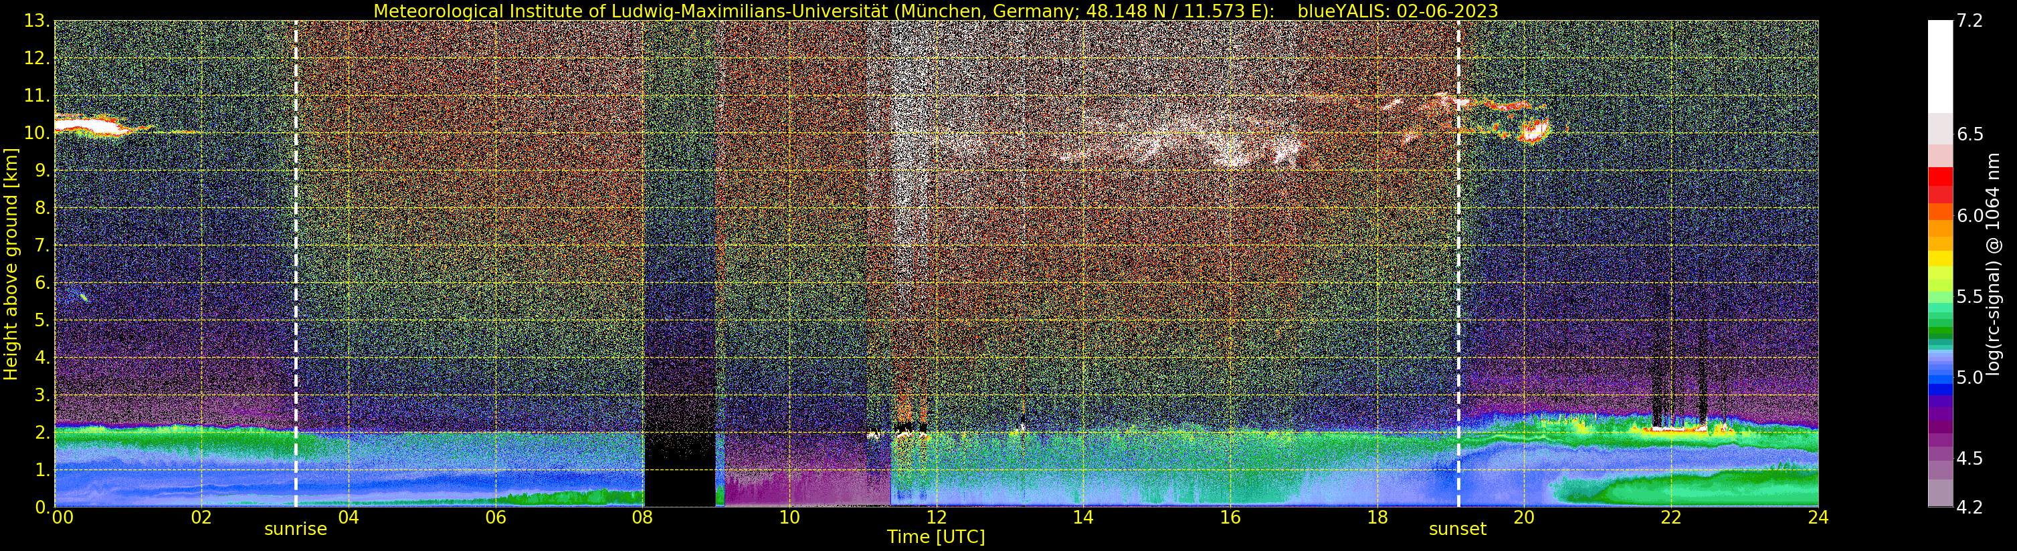Click the height-axis tick label "3."
2017x551 pixels.
[41, 395]
